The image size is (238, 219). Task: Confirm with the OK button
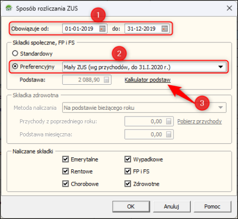(x=131, y=206)
